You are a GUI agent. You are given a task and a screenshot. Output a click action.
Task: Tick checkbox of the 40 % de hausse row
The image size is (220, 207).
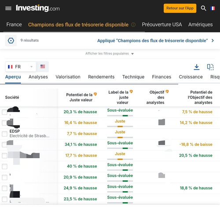(4, 167)
